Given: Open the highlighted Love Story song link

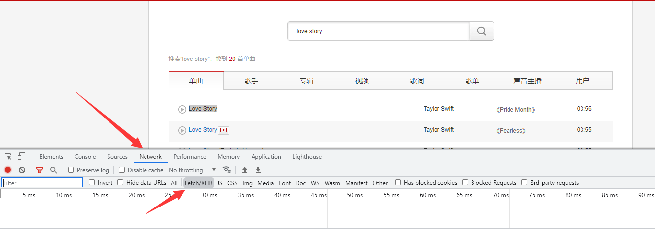Looking at the screenshot, I should pos(203,109).
